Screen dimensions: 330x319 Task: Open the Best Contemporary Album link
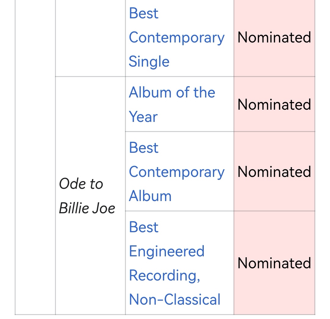pyautogui.click(x=177, y=172)
